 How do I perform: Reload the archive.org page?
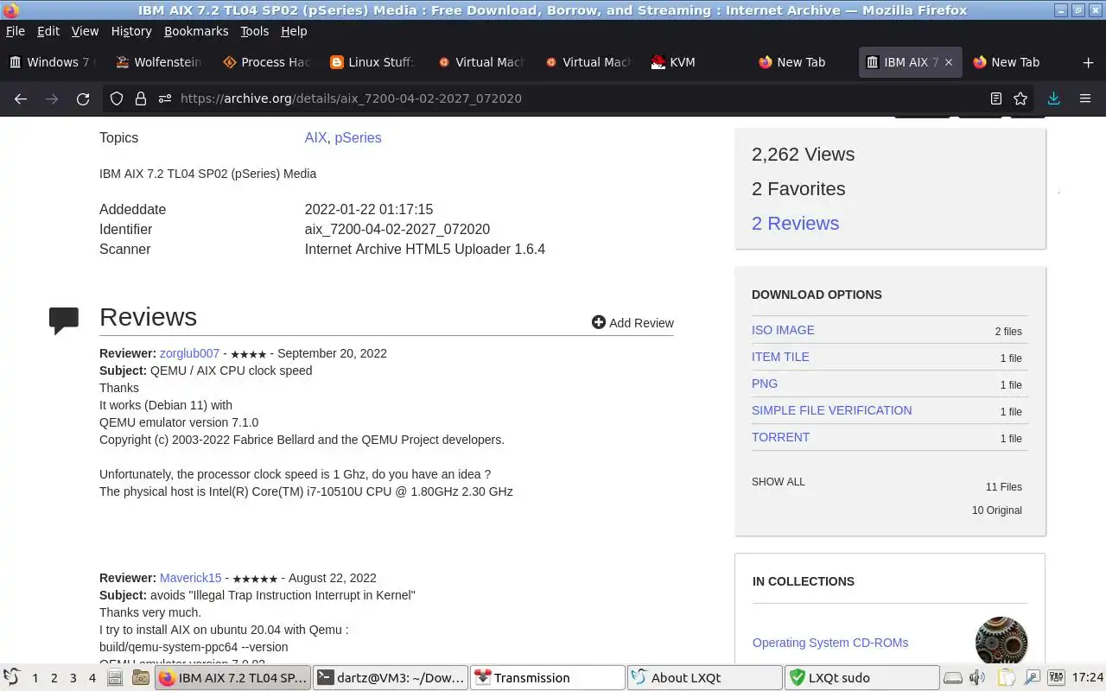[x=83, y=98]
